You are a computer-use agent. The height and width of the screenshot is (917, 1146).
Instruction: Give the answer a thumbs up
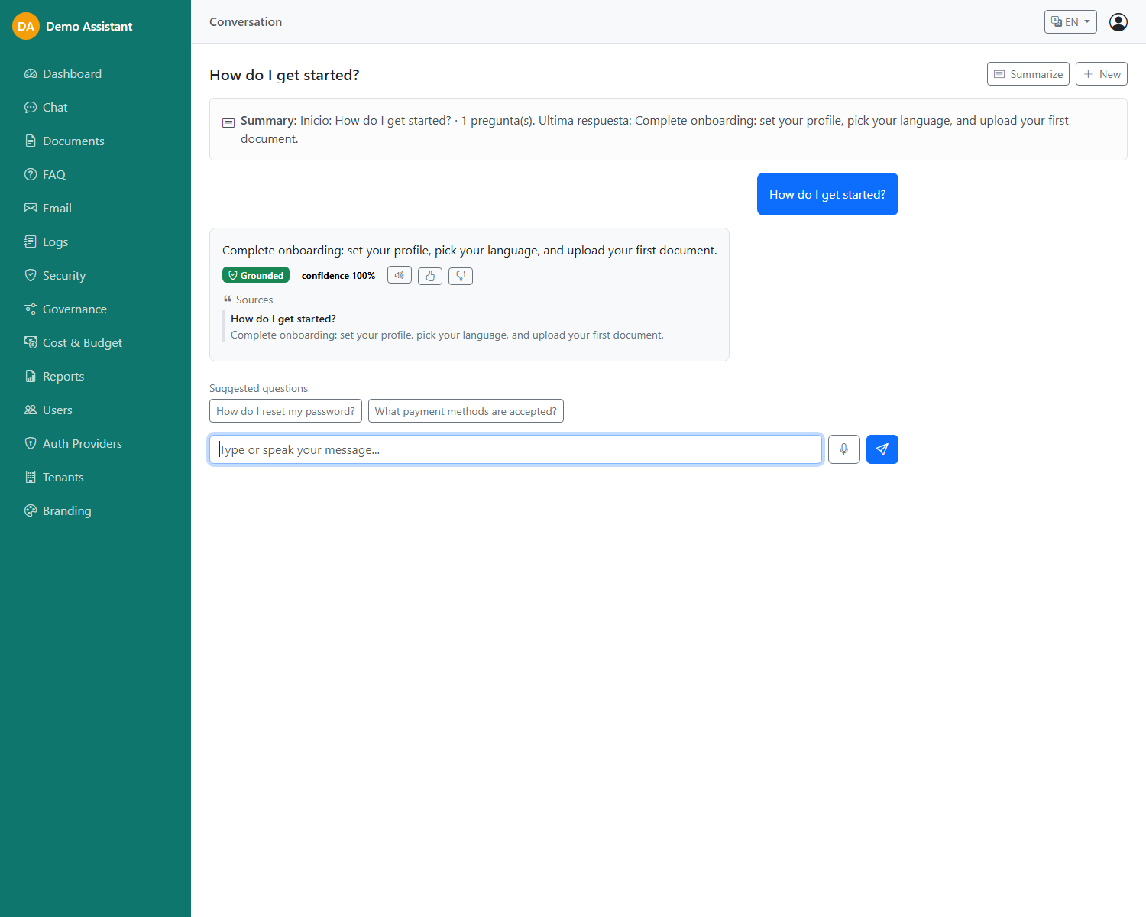(430, 276)
